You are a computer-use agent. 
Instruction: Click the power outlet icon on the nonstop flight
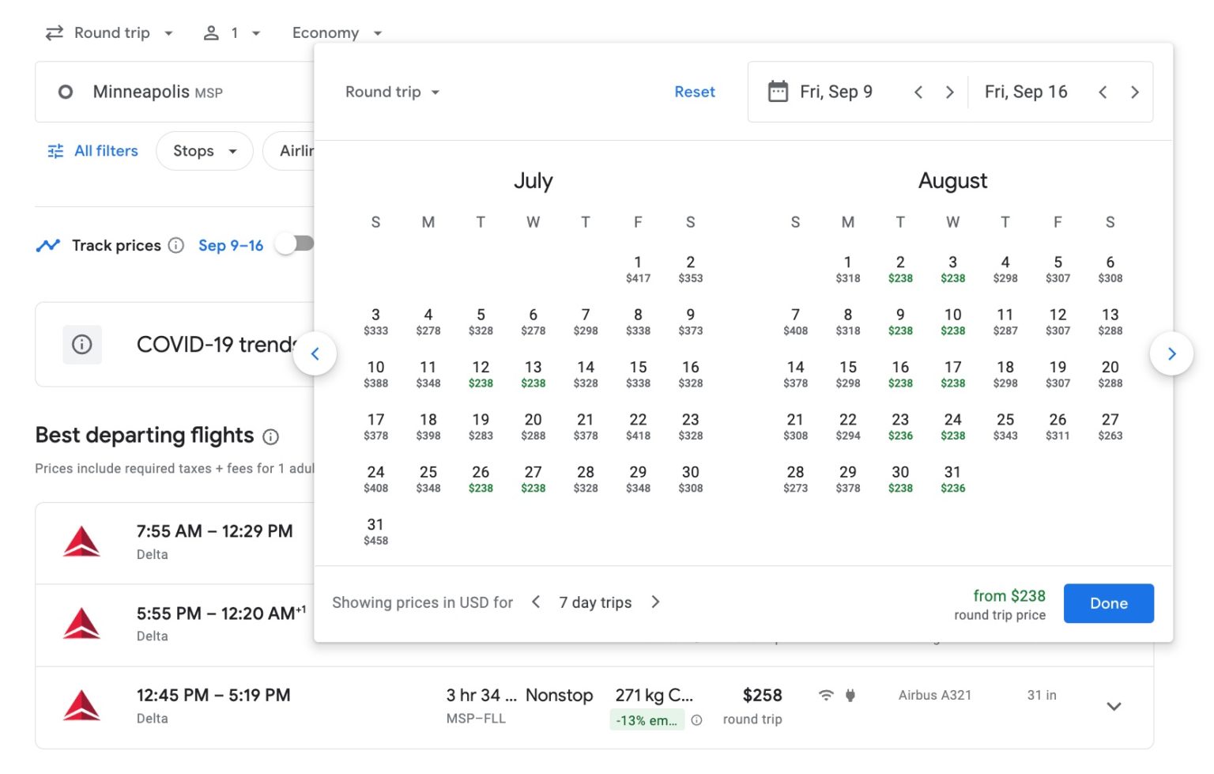tap(850, 695)
